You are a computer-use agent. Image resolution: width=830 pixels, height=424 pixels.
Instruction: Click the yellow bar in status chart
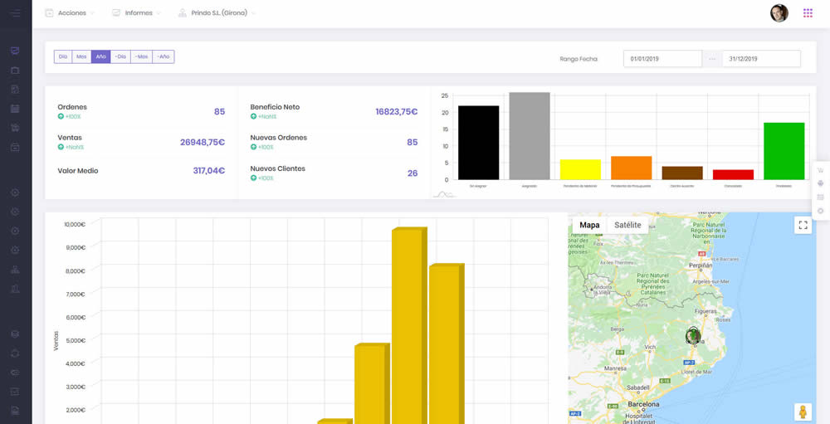[580, 170]
